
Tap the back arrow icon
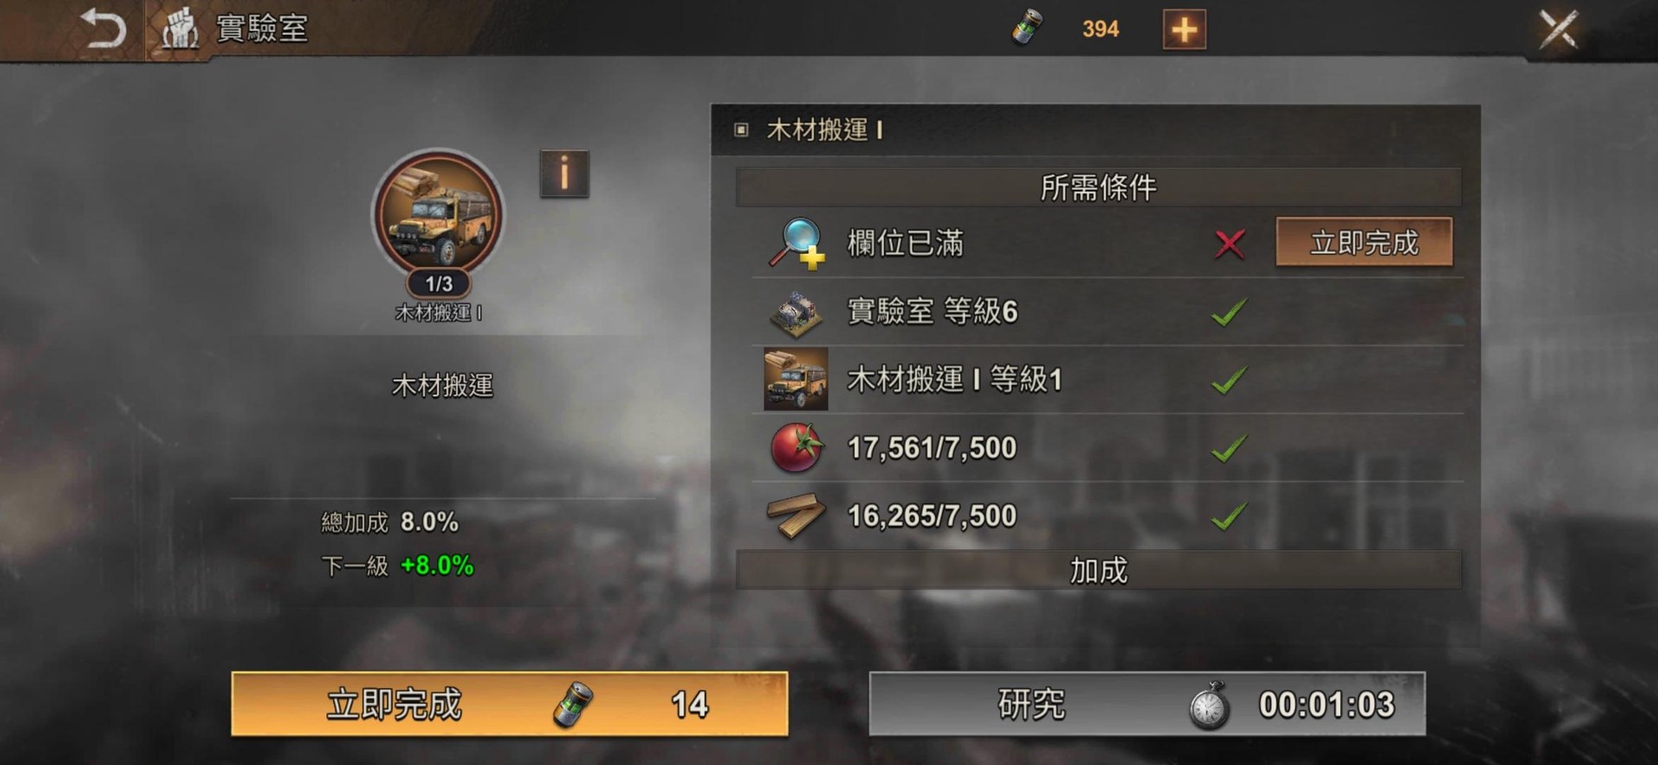pos(104,28)
